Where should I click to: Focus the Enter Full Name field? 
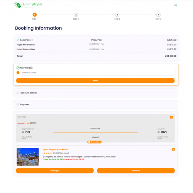98,73
